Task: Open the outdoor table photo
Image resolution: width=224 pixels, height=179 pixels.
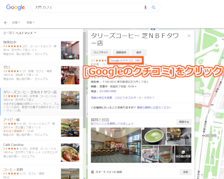Action: (x=150, y=154)
